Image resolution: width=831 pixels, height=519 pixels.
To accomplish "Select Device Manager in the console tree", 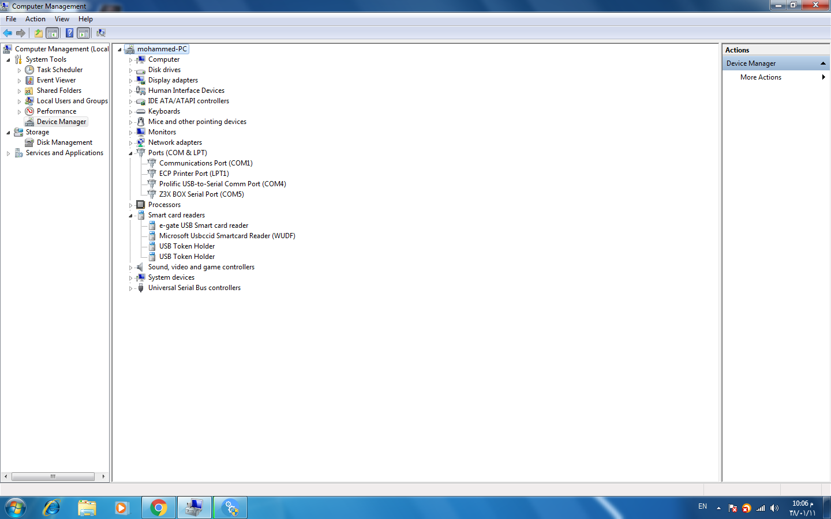I will (61, 122).
